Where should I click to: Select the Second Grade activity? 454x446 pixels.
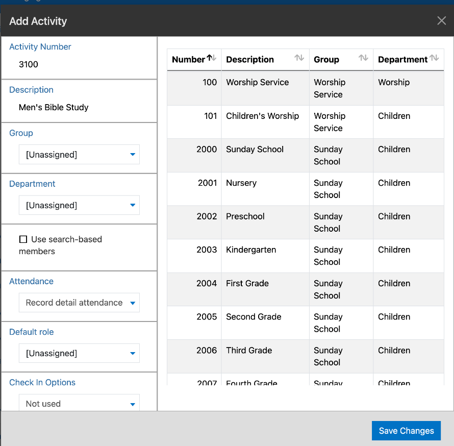[306, 323]
